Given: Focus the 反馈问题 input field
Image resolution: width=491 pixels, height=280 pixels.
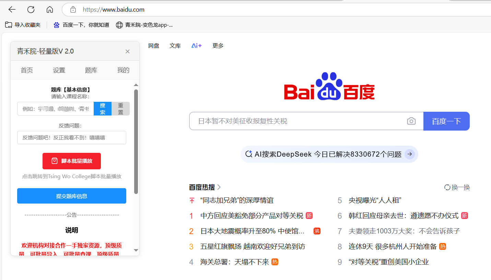Looking at the screenshot, I should (x=72, y=137).
